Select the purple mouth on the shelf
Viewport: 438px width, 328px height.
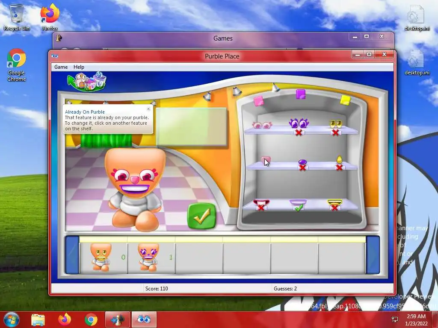tap(298, 202)
